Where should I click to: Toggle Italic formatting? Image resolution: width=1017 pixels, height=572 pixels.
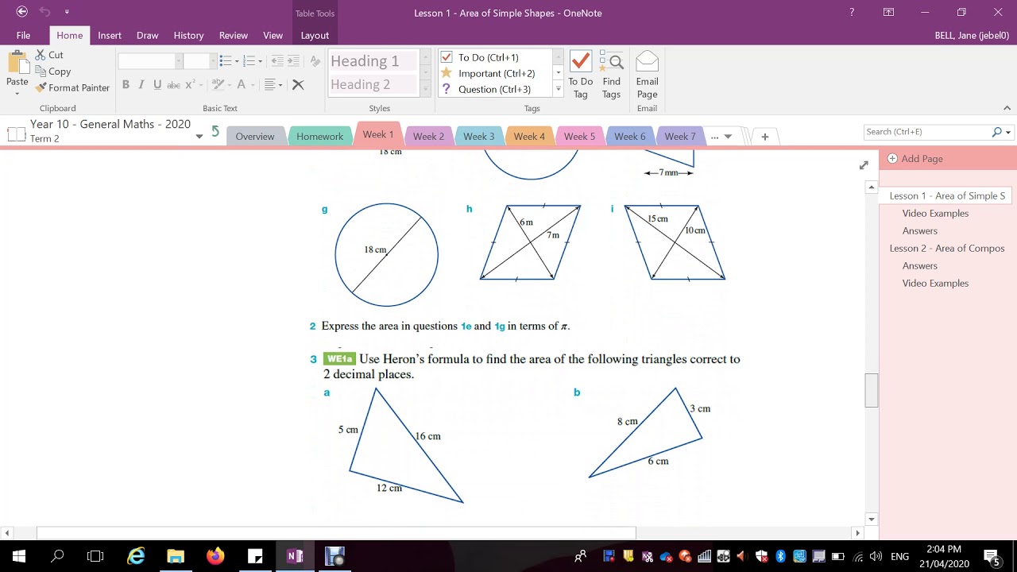(141, 85)
